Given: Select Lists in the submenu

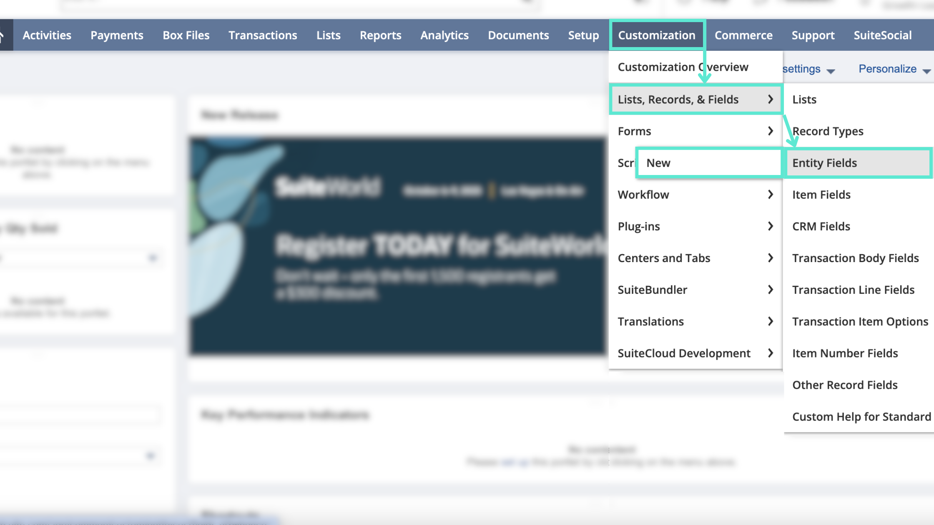Looking at the screenshot, I should click(859, 99).
